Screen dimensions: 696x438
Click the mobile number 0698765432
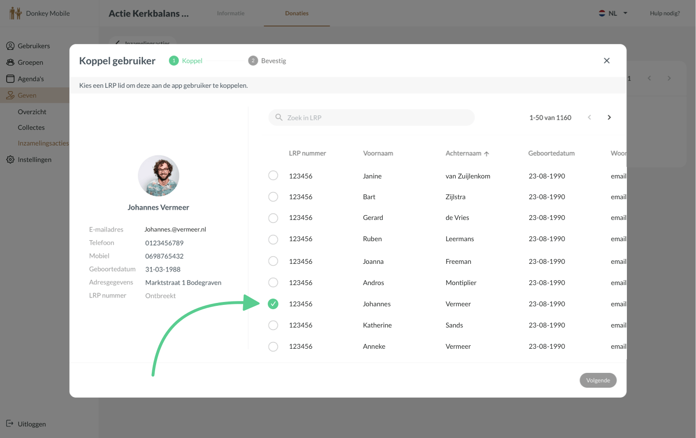click(x=164, y=256)
